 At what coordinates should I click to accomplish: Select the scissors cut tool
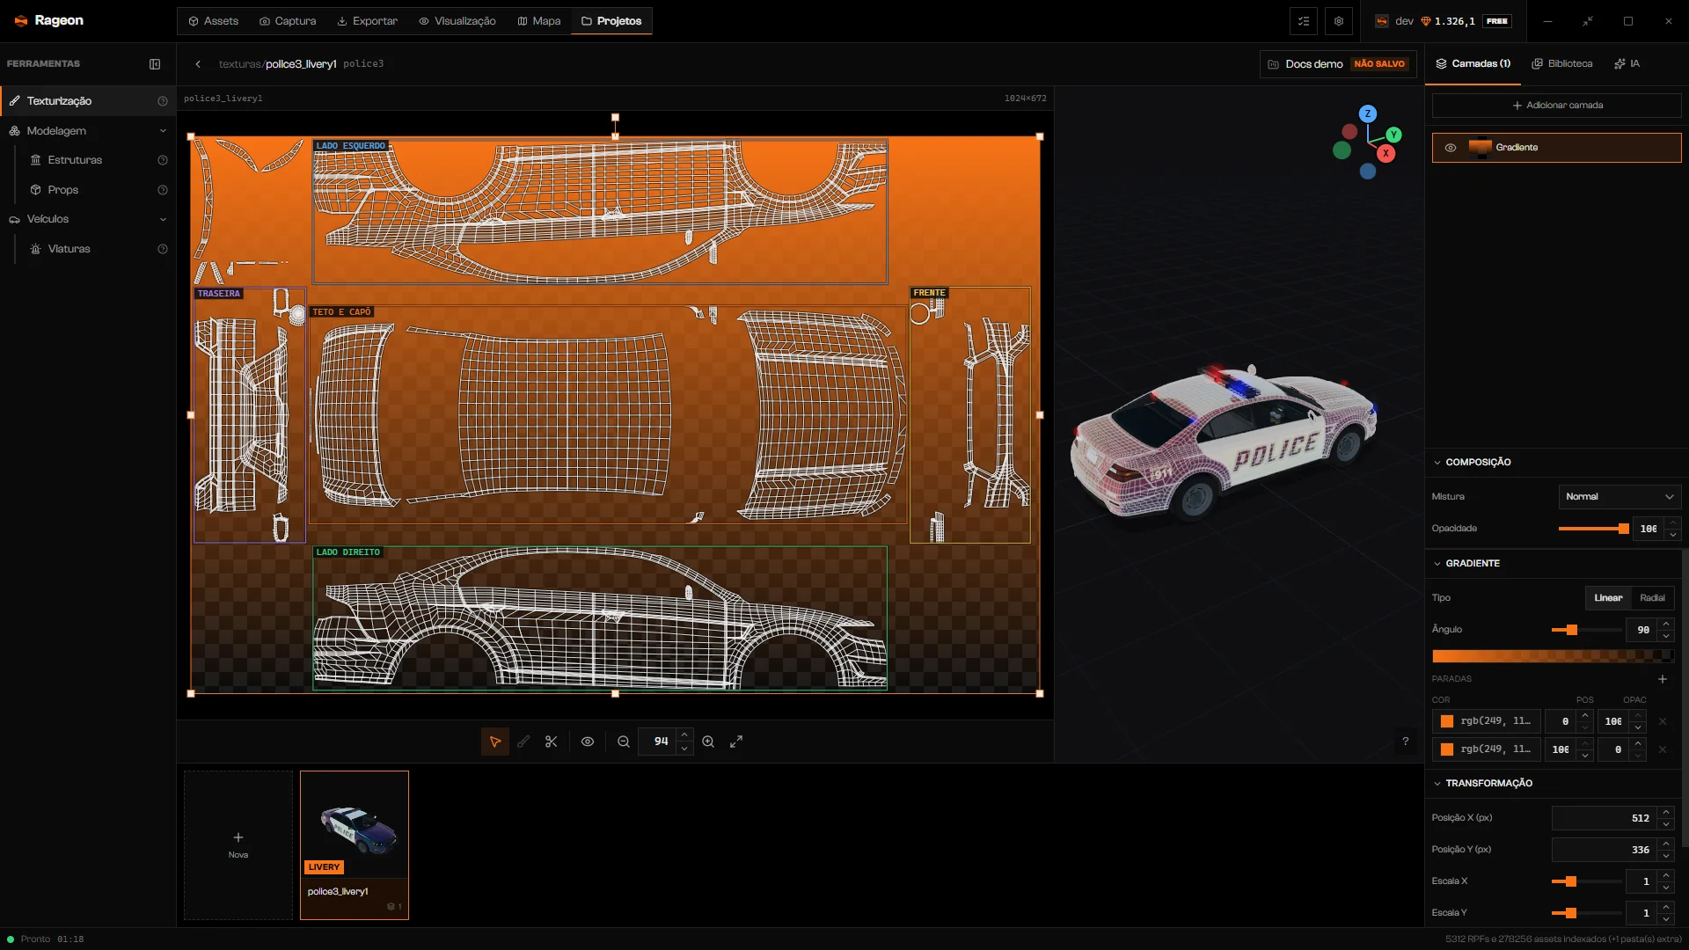coord(552,742)
